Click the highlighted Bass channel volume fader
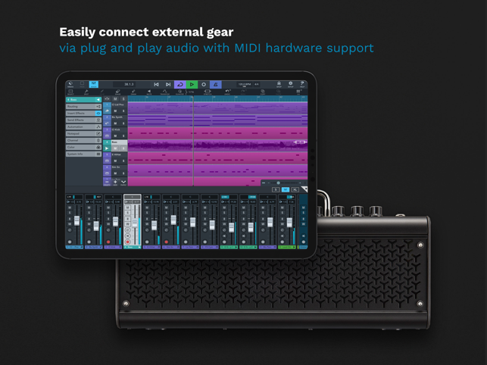This screenshot has width=487, height=365. pos(135,223)
